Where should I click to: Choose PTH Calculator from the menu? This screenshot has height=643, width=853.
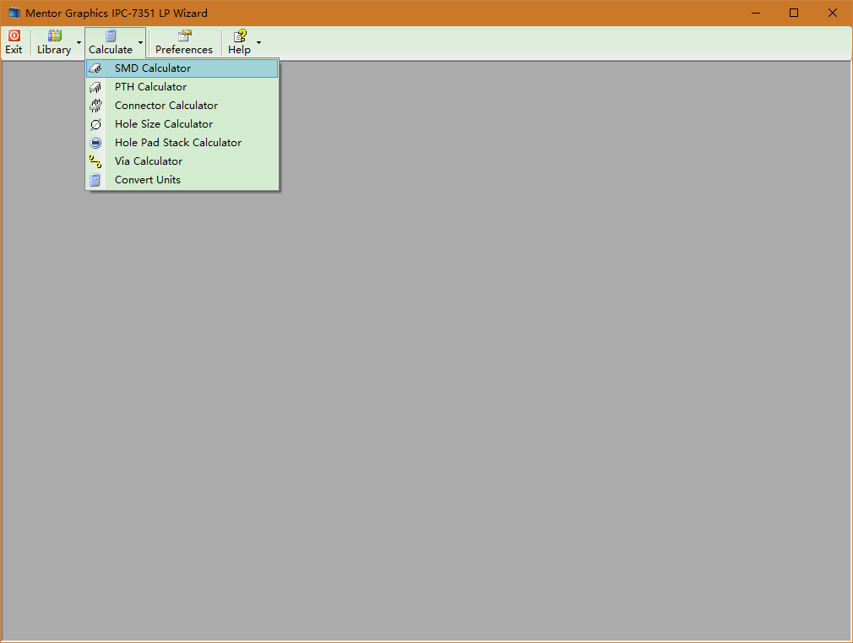click(182, 87)
